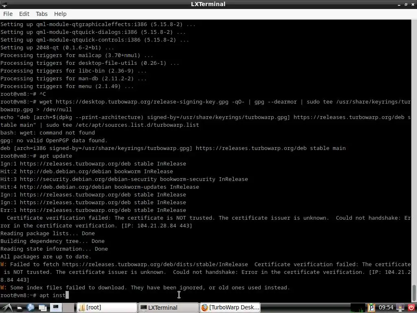Click the red power logout icon
417x313 pixels.
click(411, 308)
